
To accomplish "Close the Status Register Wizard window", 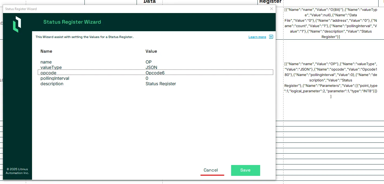I will point(272,9).
